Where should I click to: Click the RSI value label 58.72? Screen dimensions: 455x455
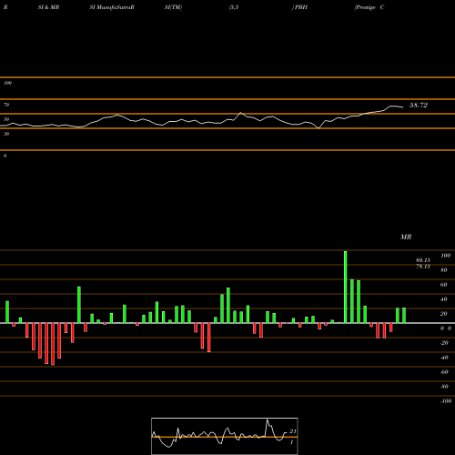[x=419, y=106]
